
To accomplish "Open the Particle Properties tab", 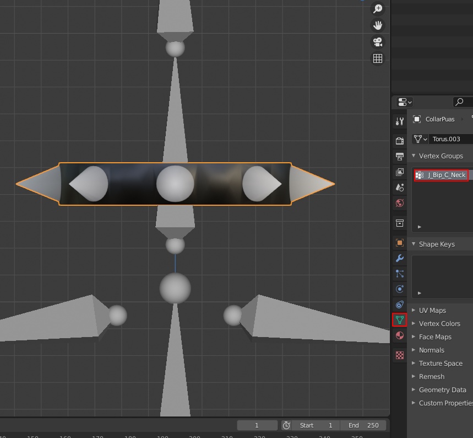I will (x=399, y=274).
